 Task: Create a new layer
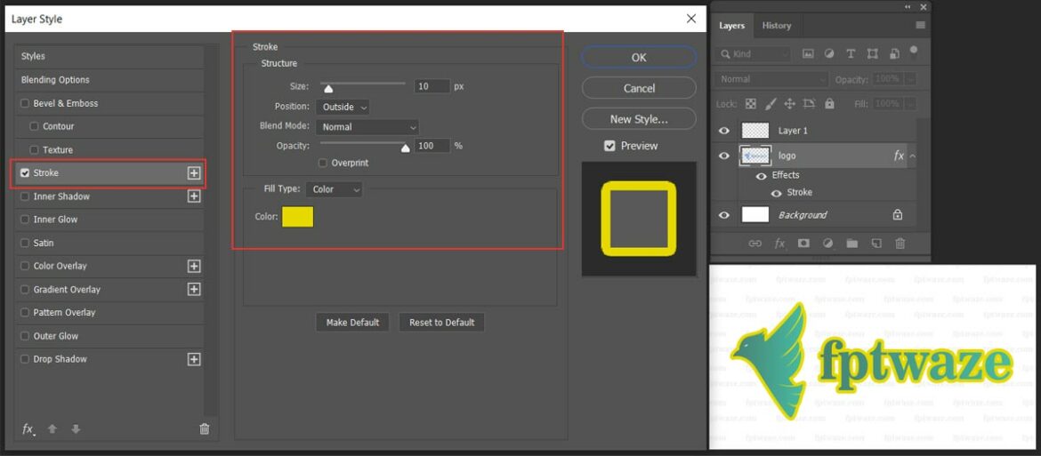(x=876, y=244)
